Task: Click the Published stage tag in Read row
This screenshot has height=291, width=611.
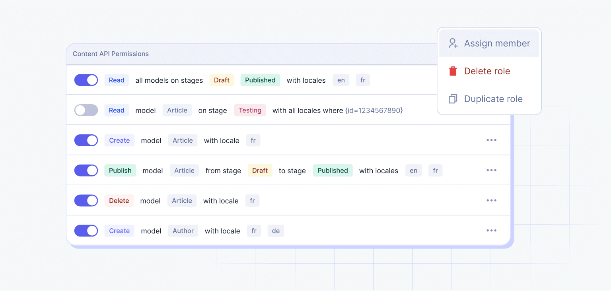Action: 260,80
